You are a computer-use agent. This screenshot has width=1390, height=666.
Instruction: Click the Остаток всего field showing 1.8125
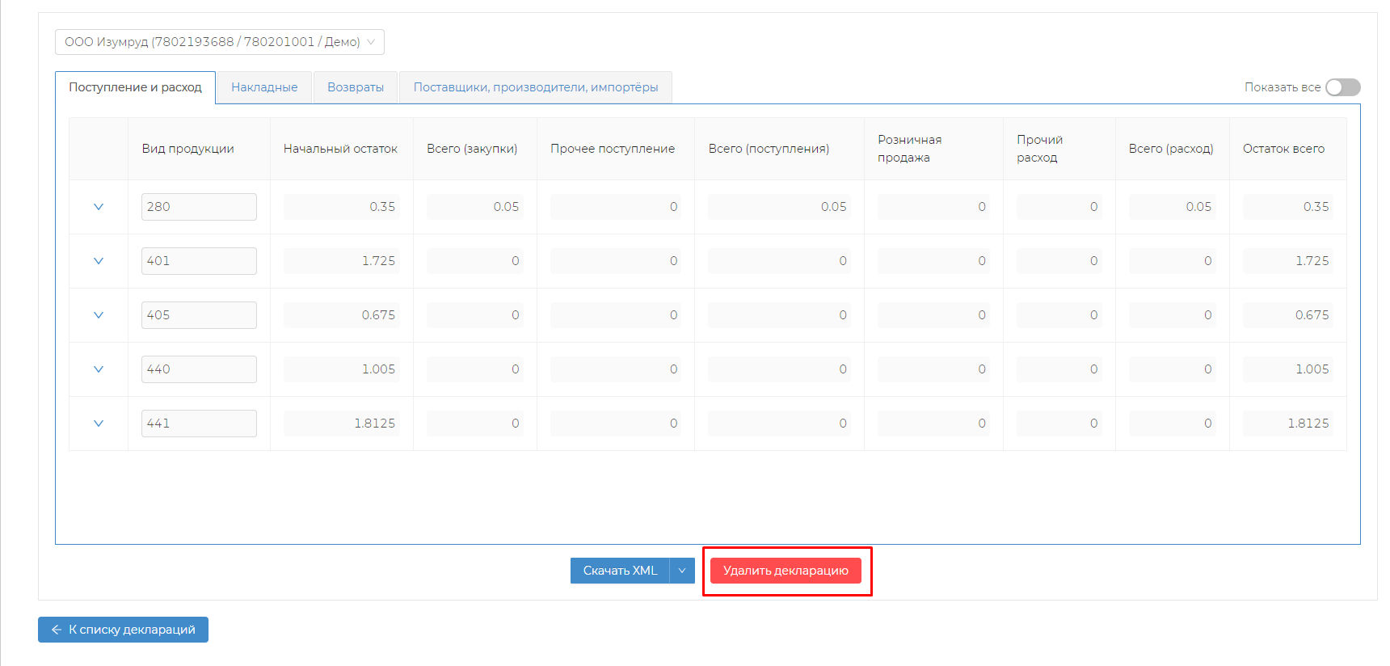(1287, 424)
